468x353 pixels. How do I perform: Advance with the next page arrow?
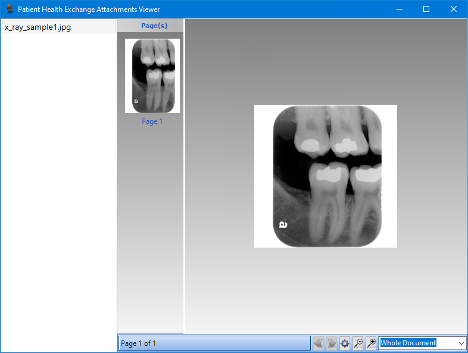pos(332,343)
